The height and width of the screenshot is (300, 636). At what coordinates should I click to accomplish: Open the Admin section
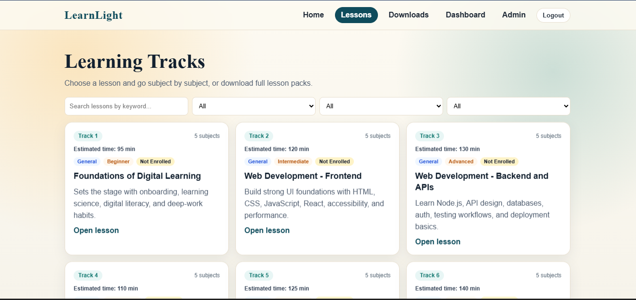click(x=514, y=15)
